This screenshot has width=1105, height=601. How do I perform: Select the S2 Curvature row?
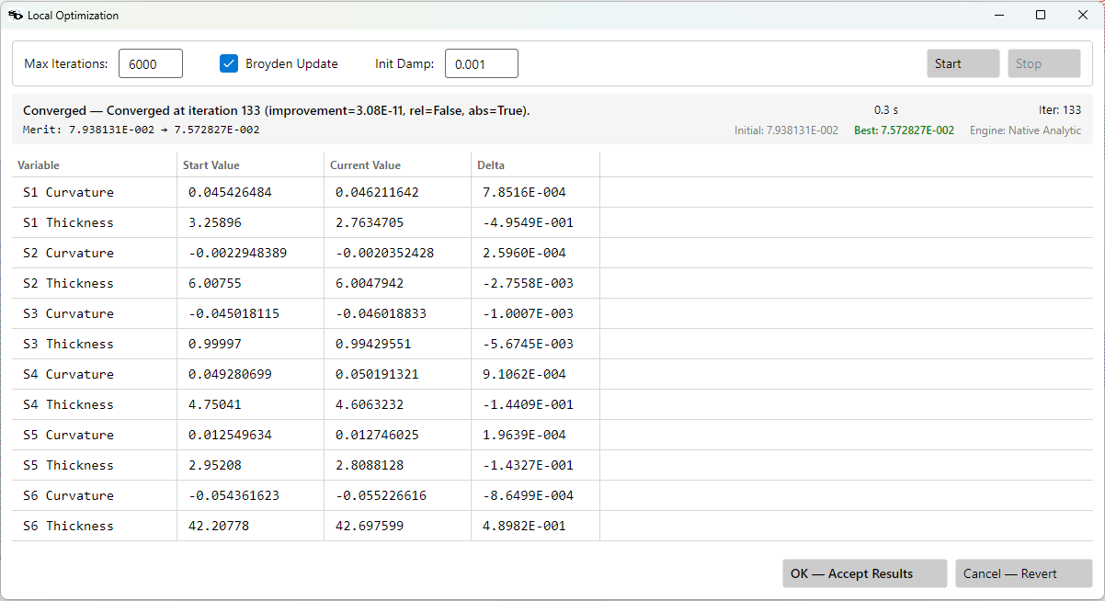coord(552,253)
